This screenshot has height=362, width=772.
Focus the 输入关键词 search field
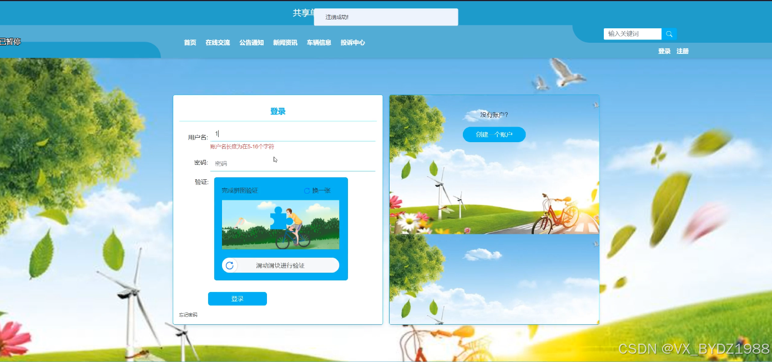pos(633,34)
